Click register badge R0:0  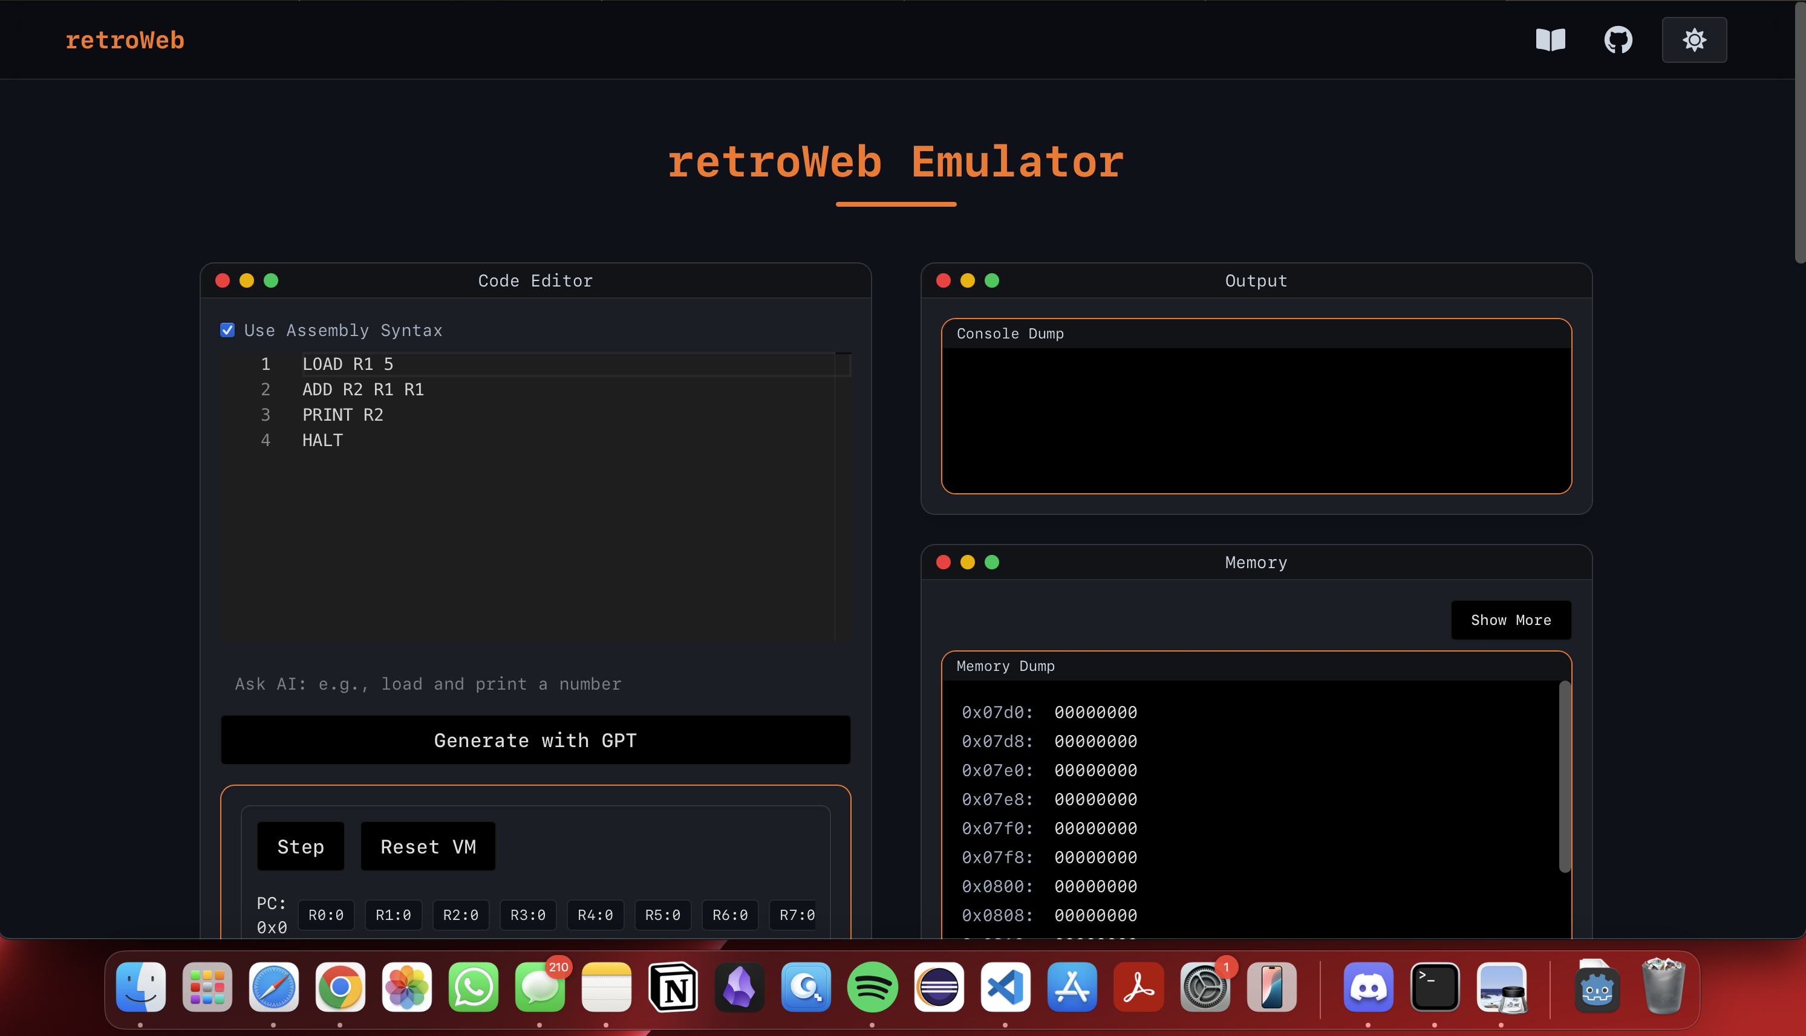tap(326, 915)
